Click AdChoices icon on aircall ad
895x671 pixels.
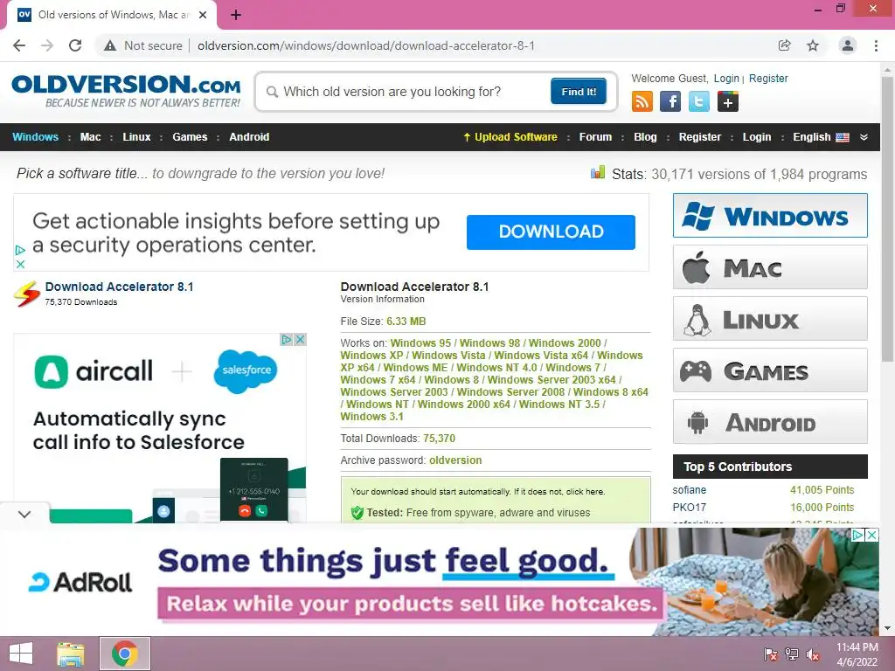coord(287,340)
